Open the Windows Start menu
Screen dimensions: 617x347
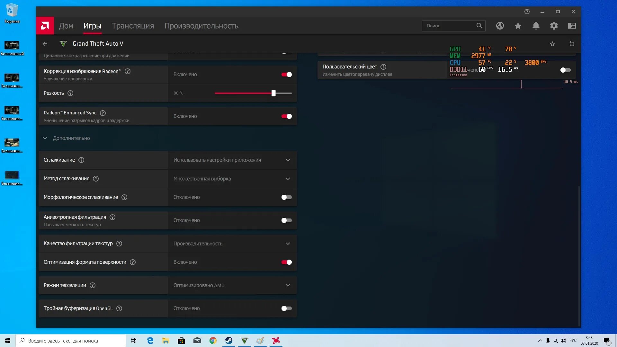tap(8, 341)
